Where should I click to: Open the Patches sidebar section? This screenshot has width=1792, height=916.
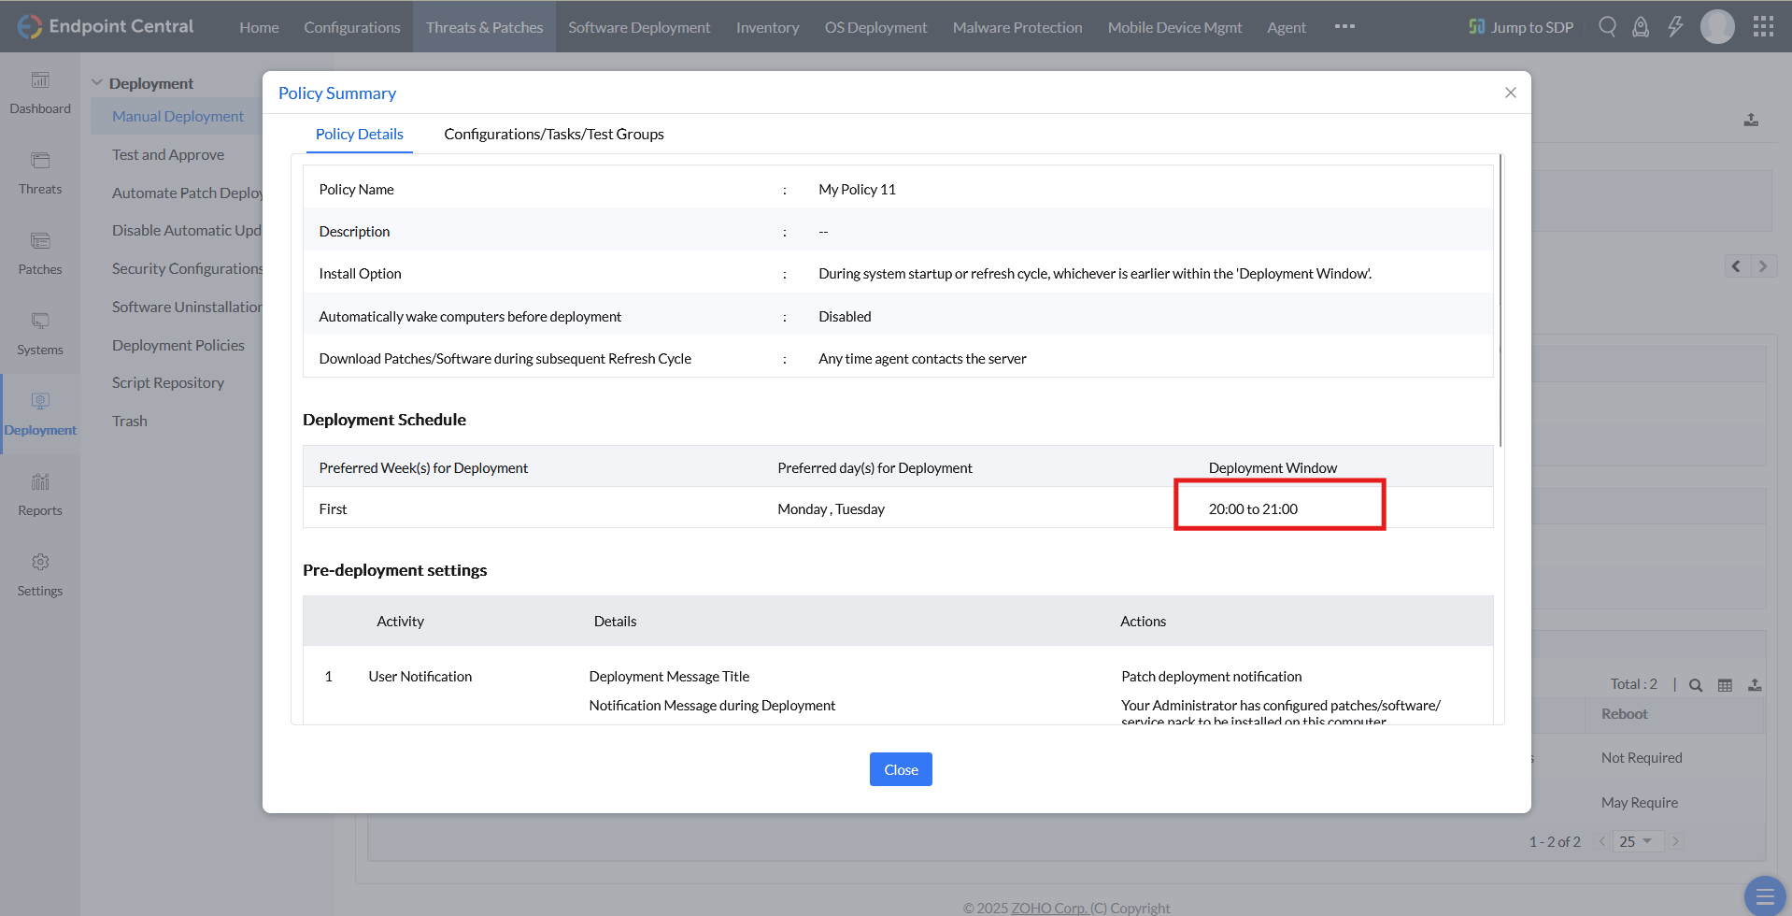[x=40, y=254]
